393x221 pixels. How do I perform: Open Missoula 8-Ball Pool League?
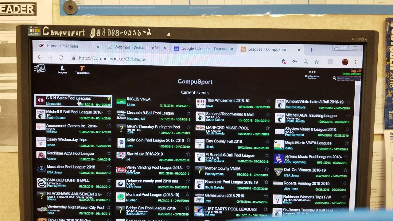pos(150,113)
